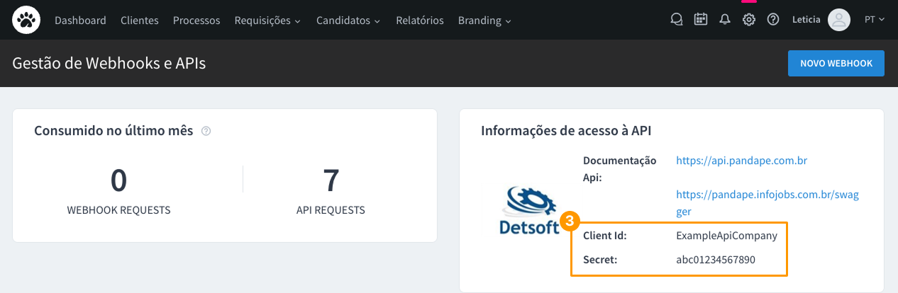Expand the Candidatos dropdown menu
Screen dimensions: 898x293
pos(348,21)
